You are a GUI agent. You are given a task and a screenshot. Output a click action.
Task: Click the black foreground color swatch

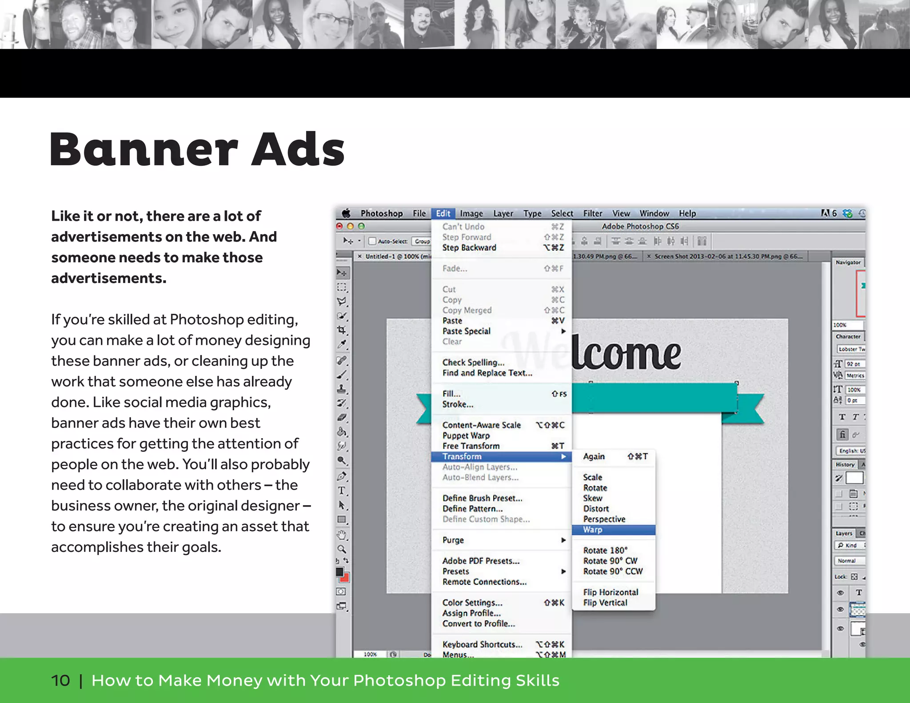[339, 572]
